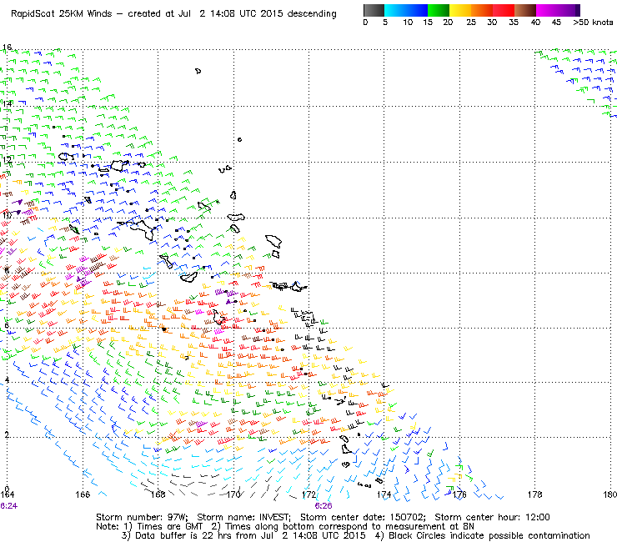Click the gray 0-5 knots legend swatch
This screenshot has height=542, width=617.
[x=374, y=10]
